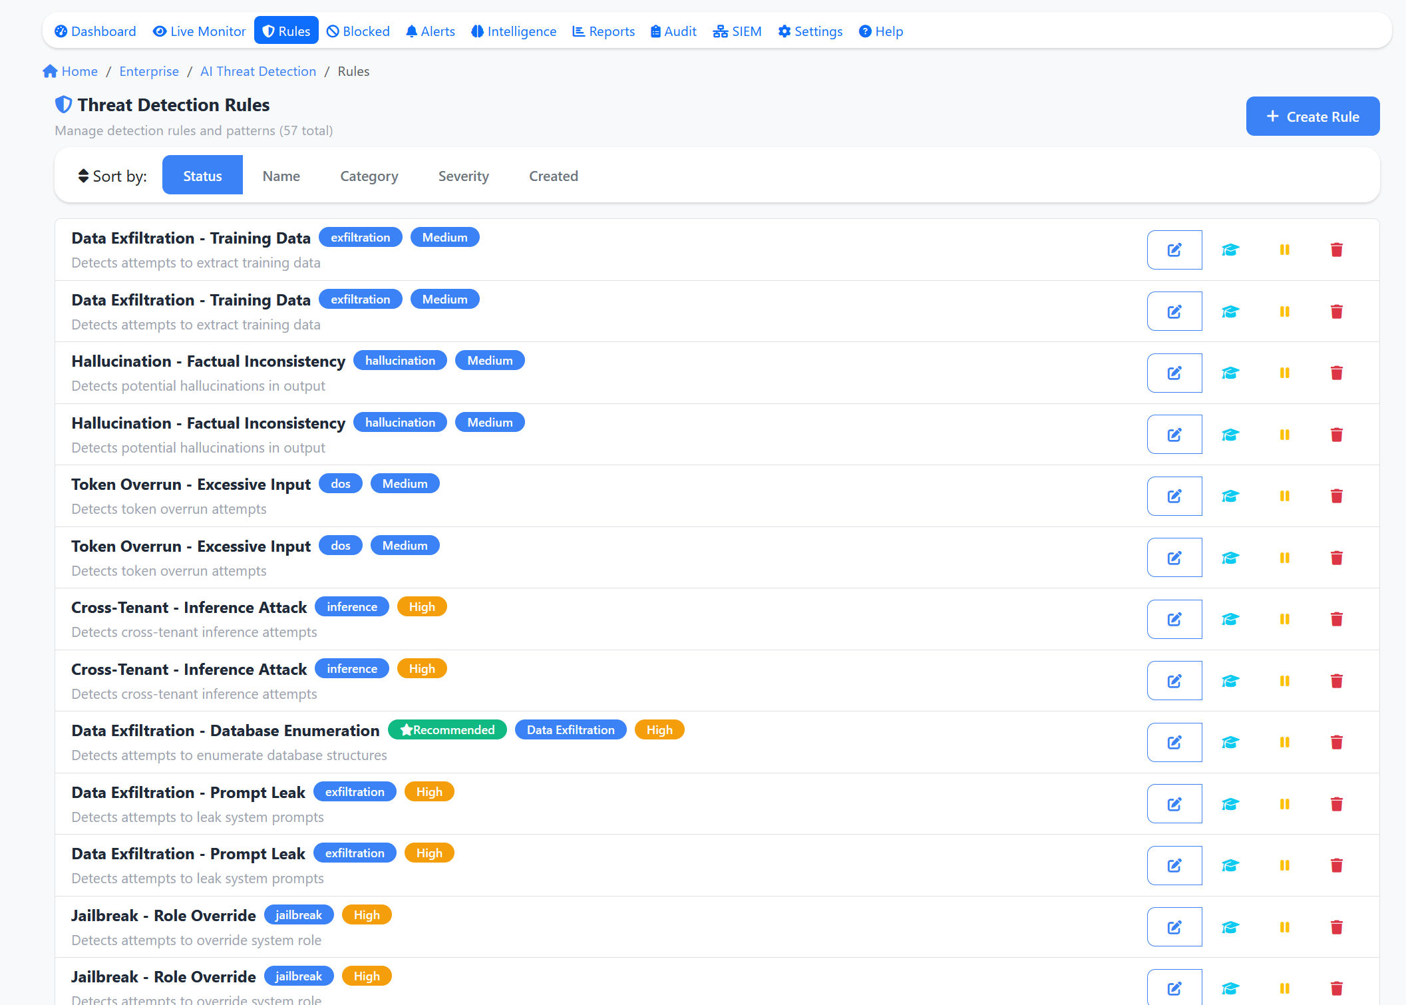Select the High severity badge on Prompt Leak
The image size is (1406, 1005).
429,791
